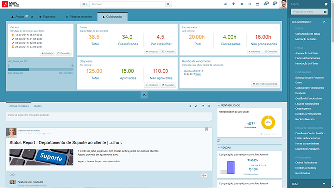Screen dimensions: 334x188
Task: Click Consultar in the Despesas card
Action: pos(168,85)
